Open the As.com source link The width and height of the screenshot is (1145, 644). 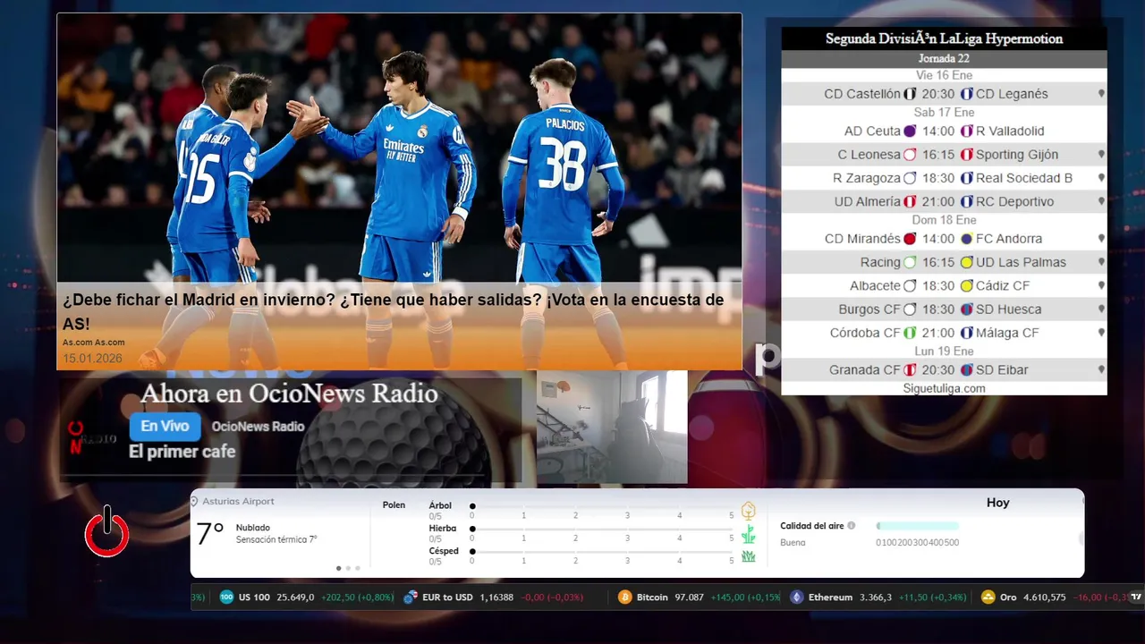coord(94,343)
